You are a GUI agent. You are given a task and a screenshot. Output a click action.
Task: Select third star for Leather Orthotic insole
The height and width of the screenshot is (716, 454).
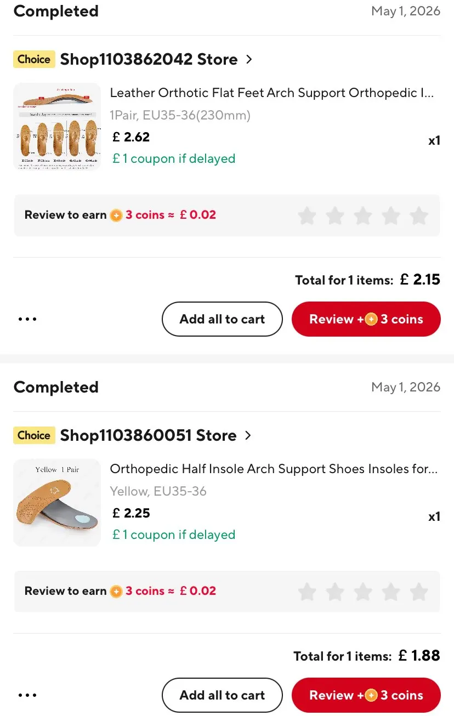363,215
